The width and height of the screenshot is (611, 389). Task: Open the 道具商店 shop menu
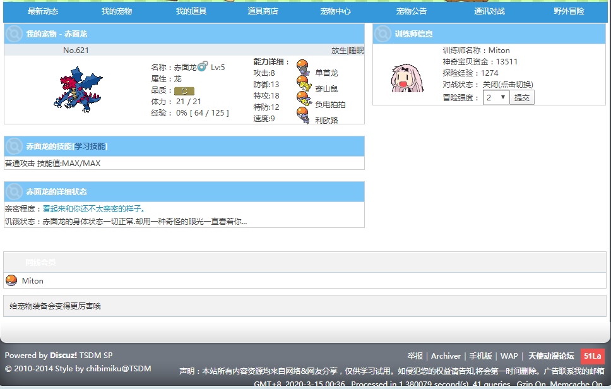263,11
